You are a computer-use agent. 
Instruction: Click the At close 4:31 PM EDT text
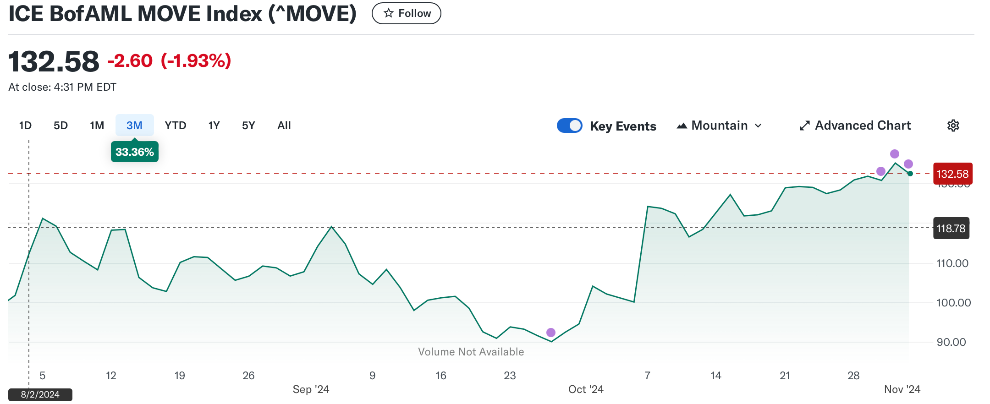coord(62,87)
